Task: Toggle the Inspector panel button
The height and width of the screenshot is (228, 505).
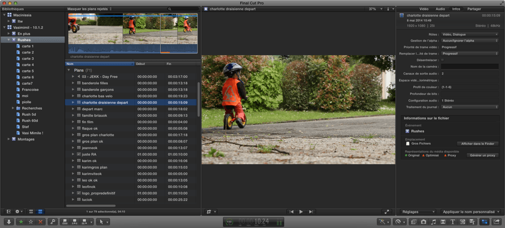Action: (x=484, y=222)
